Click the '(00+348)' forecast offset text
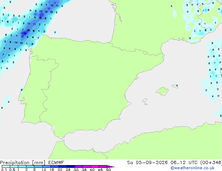 click(x=211, y=163)
